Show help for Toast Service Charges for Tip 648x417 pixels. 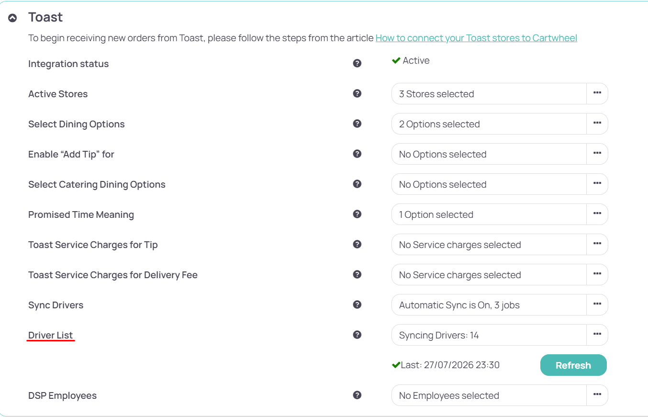coord(357,244)
